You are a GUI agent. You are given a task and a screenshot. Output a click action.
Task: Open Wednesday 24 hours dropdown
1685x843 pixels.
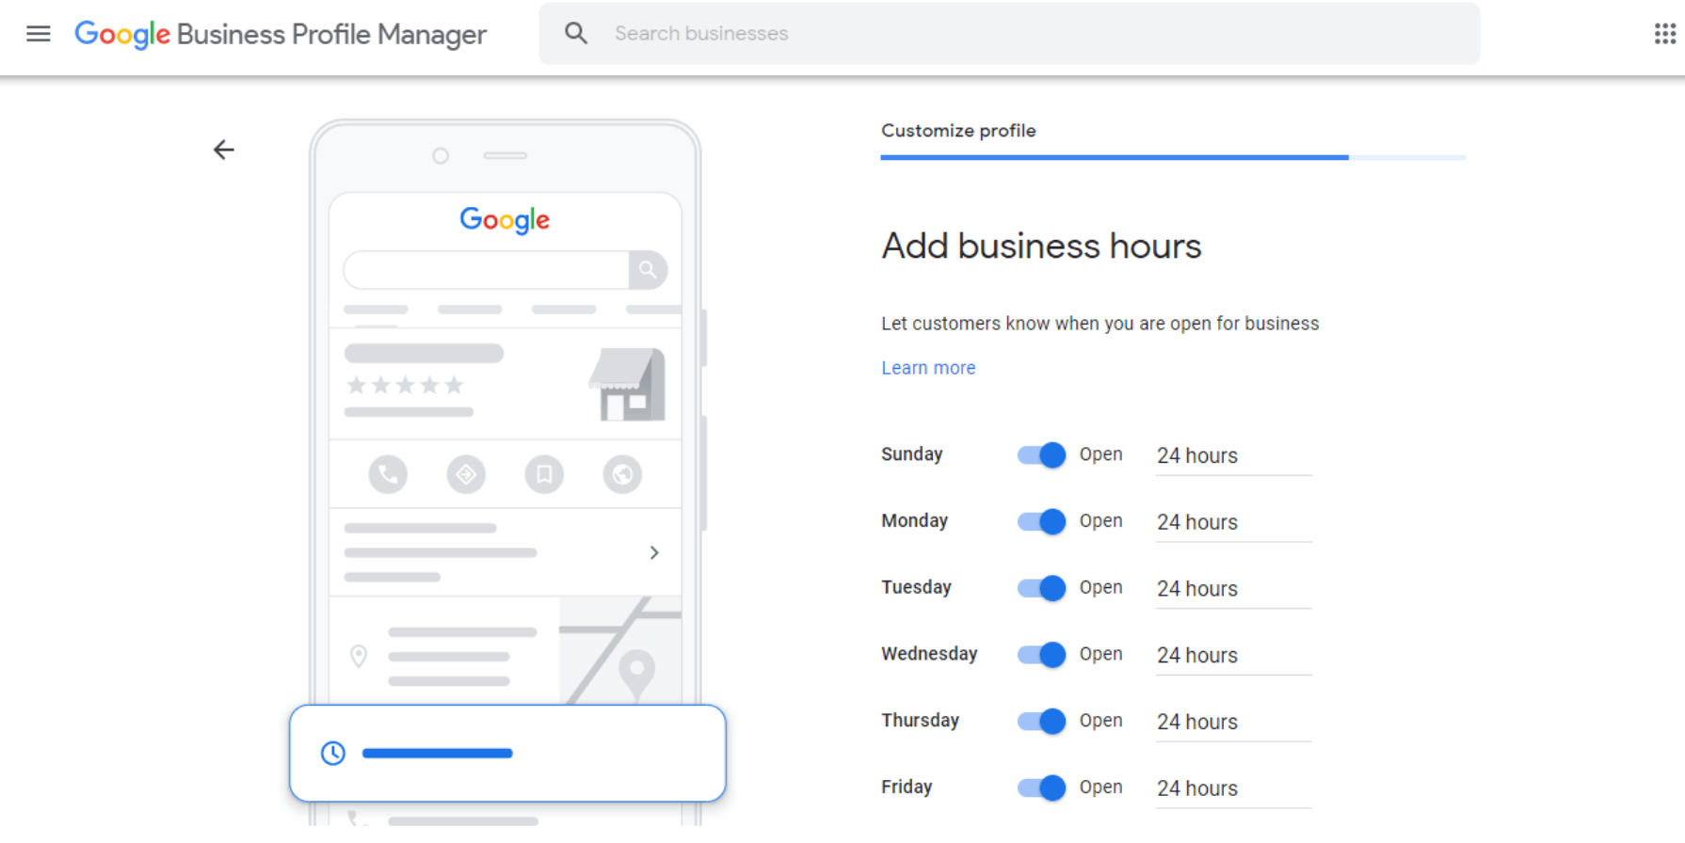pos(1233,656)
